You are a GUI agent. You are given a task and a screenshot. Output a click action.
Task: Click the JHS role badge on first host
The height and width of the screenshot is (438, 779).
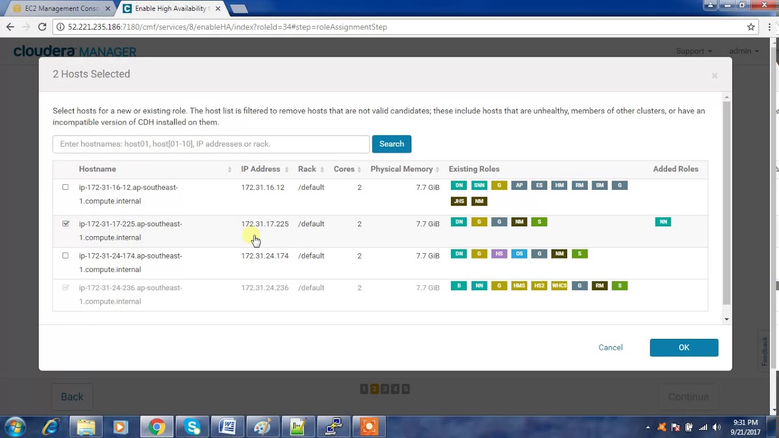[459, 201]
